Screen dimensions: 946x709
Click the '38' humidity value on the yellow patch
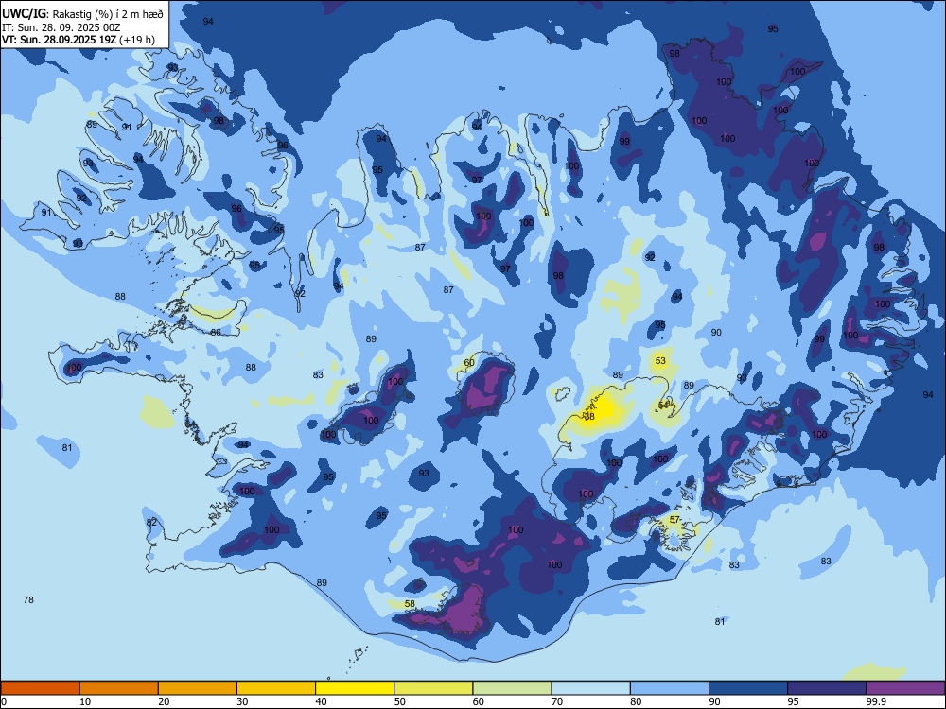(589, 417)
